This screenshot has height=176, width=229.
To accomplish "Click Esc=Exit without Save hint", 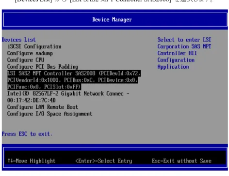I will click(x=181, y=161).
